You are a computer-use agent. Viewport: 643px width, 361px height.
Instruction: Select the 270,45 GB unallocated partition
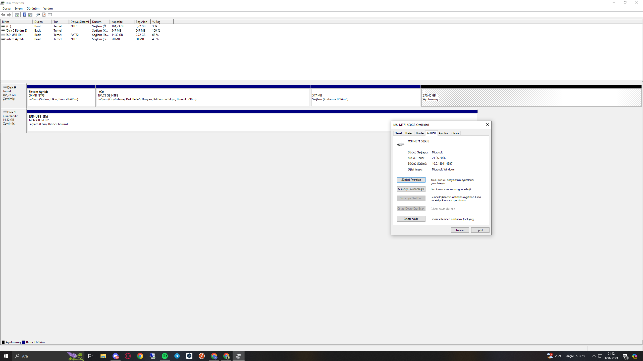coord(531,98)
